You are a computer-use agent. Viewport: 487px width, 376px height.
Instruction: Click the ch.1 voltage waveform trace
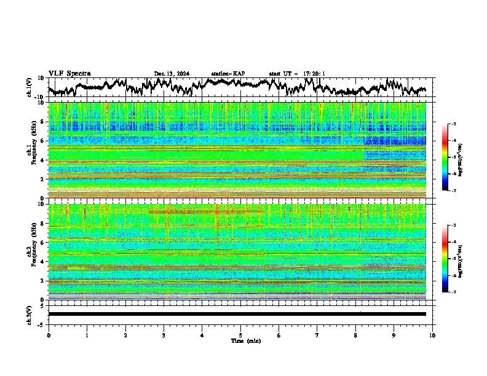coord(237,87)
